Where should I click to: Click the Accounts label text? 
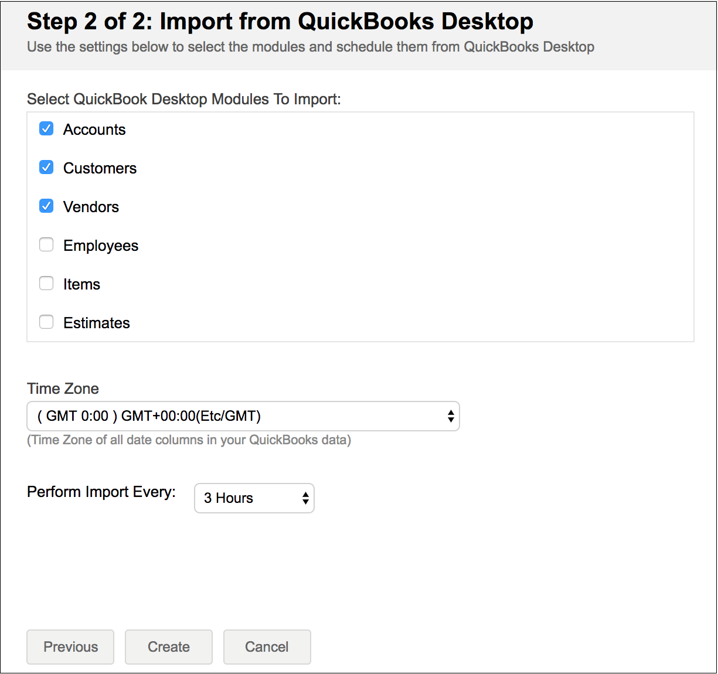(94, 130)
